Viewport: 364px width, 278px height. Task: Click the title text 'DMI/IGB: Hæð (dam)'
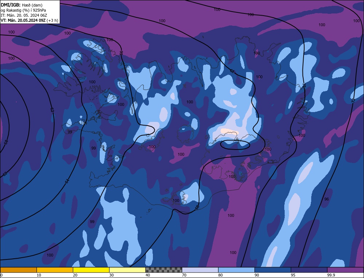click(x=21, y=5)
